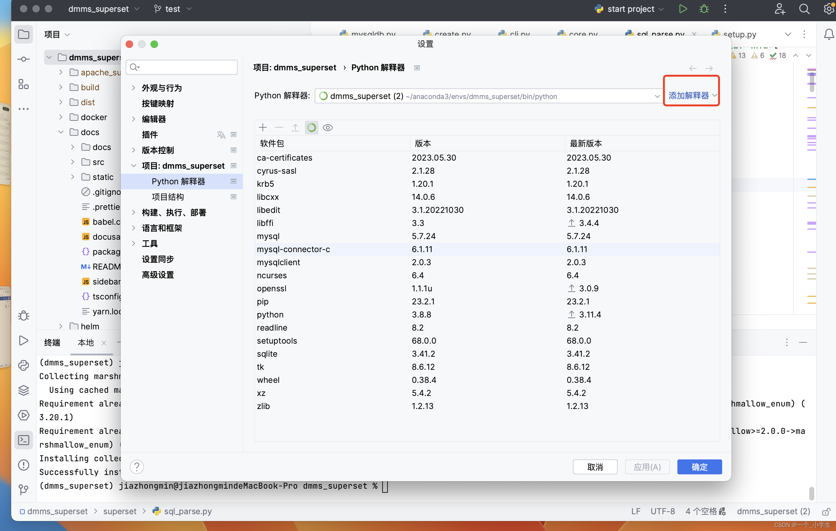Toggle Show Early Releases eye icon
Viewport: 836px width, 531px height.
click(327, 128)
